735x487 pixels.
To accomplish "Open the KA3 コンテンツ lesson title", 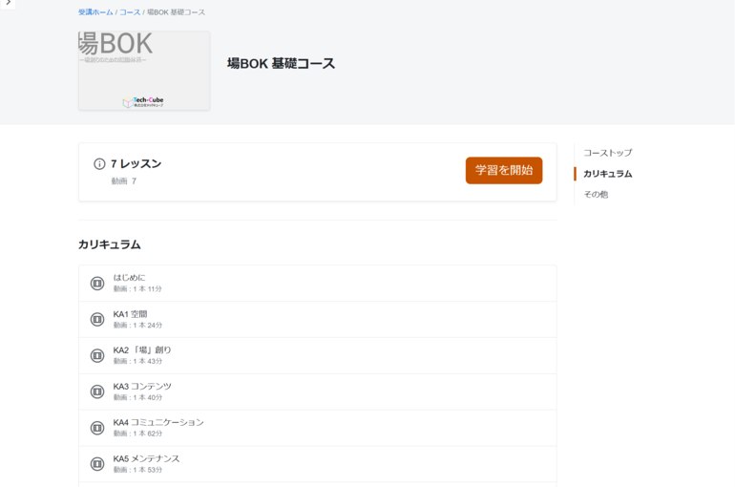I will pyautogui.click(x=142, y=386).
